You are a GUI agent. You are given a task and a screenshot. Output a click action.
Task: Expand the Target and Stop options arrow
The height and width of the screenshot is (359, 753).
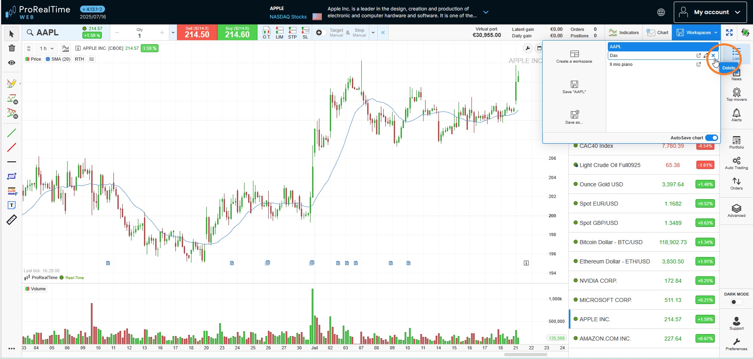pyautogui.click(x=373, y=33)
